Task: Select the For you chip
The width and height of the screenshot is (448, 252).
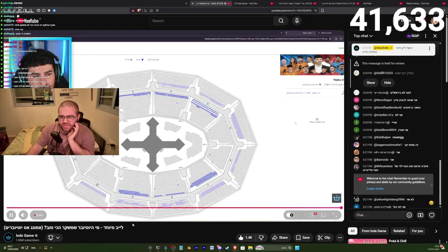Action: 417,231
